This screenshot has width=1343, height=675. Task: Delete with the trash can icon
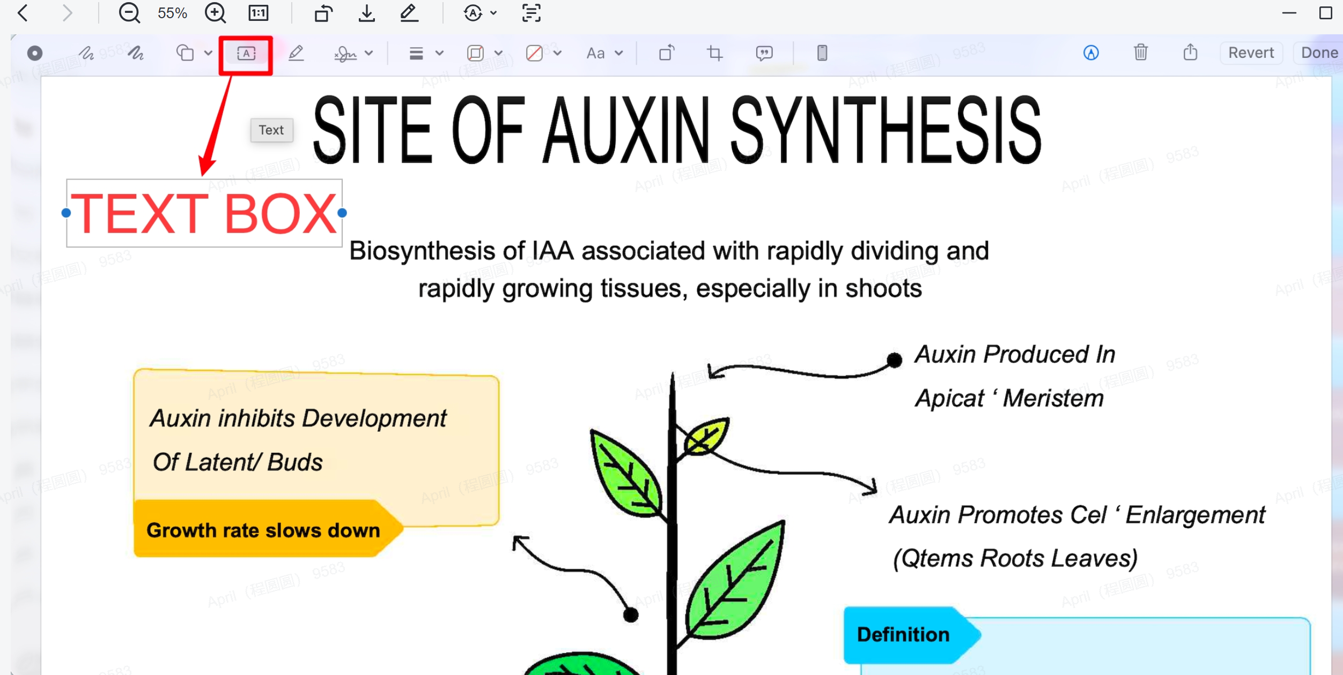1140,52
